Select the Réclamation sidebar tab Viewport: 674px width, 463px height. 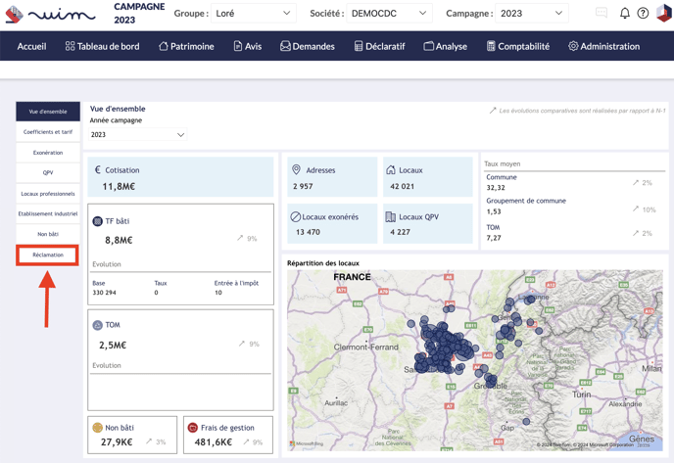(48, 255)
